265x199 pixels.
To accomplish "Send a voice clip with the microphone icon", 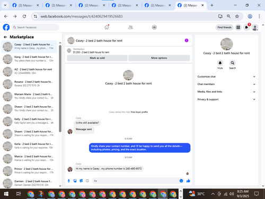I will pyautogui.click(x=69, y=181).
